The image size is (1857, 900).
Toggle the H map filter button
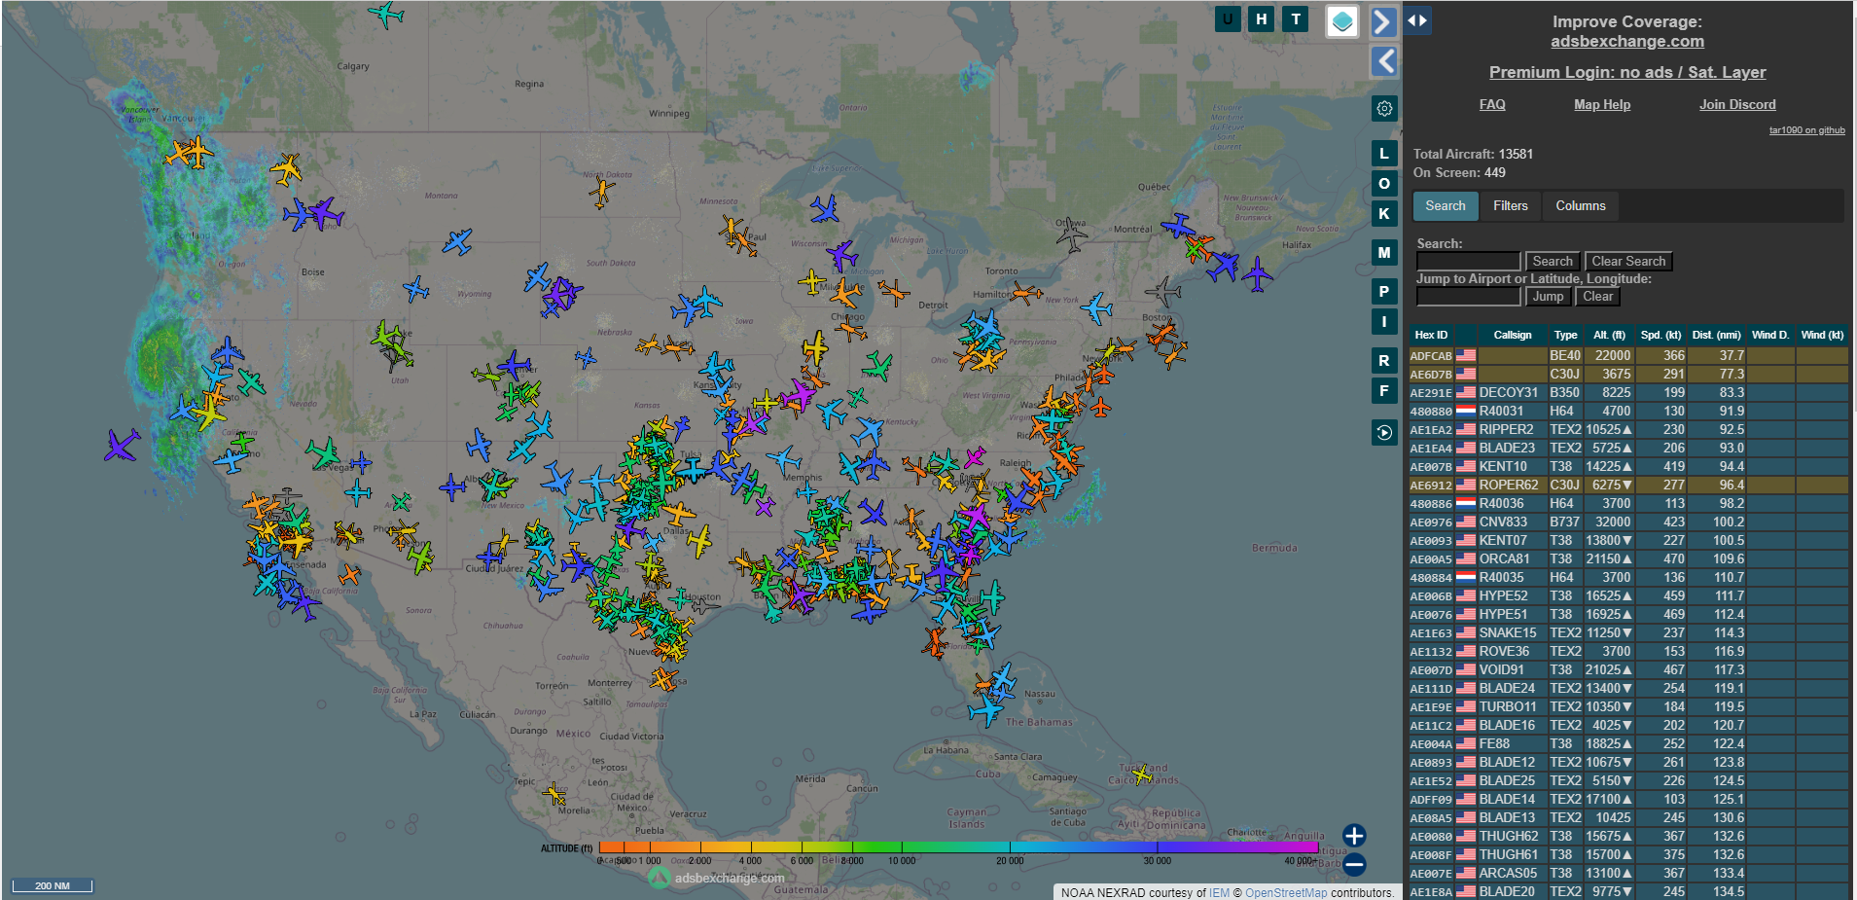pos(1262,18)
